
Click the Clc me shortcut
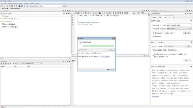[10, 9]
